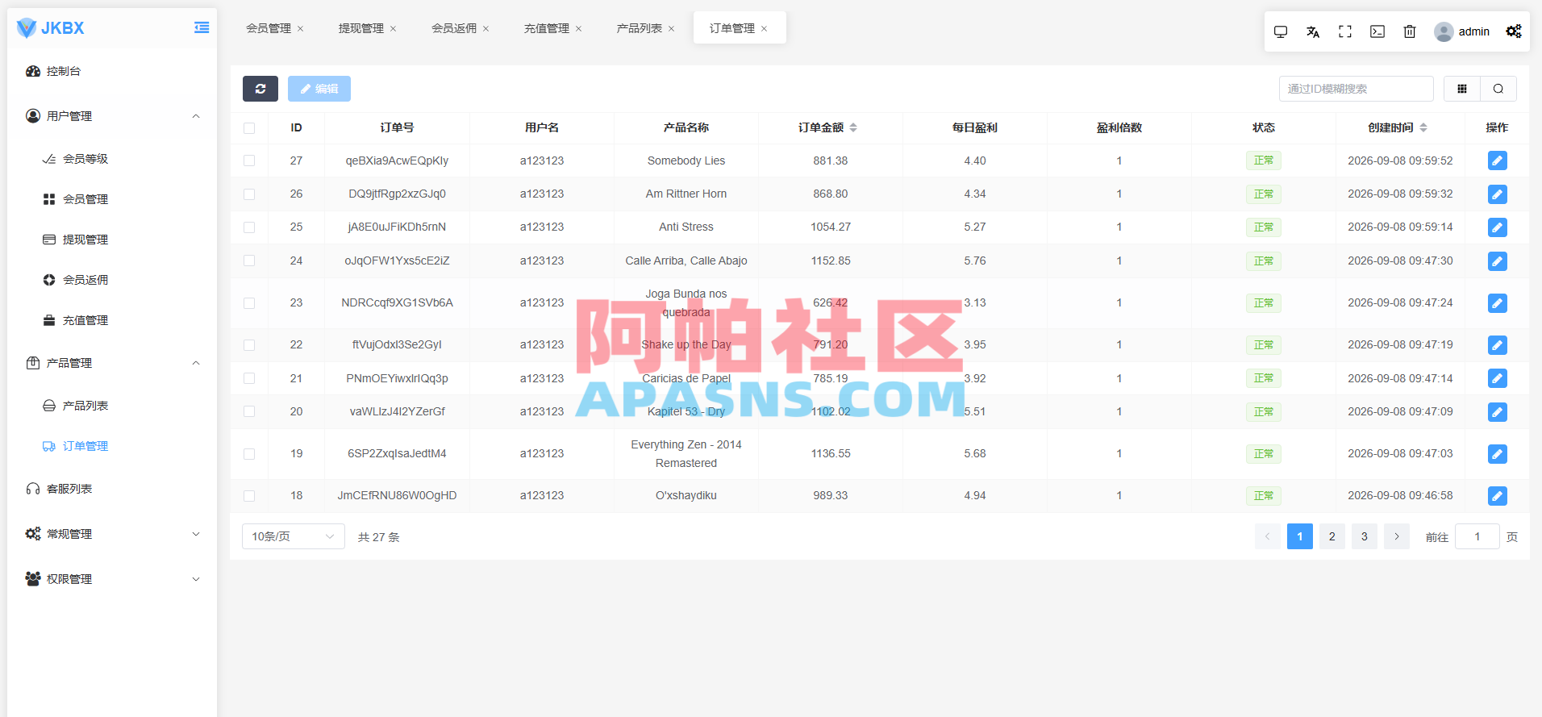Click the admin avatar icon
The height and width of the screenshot is (717, 1542).
point(1444,31)
